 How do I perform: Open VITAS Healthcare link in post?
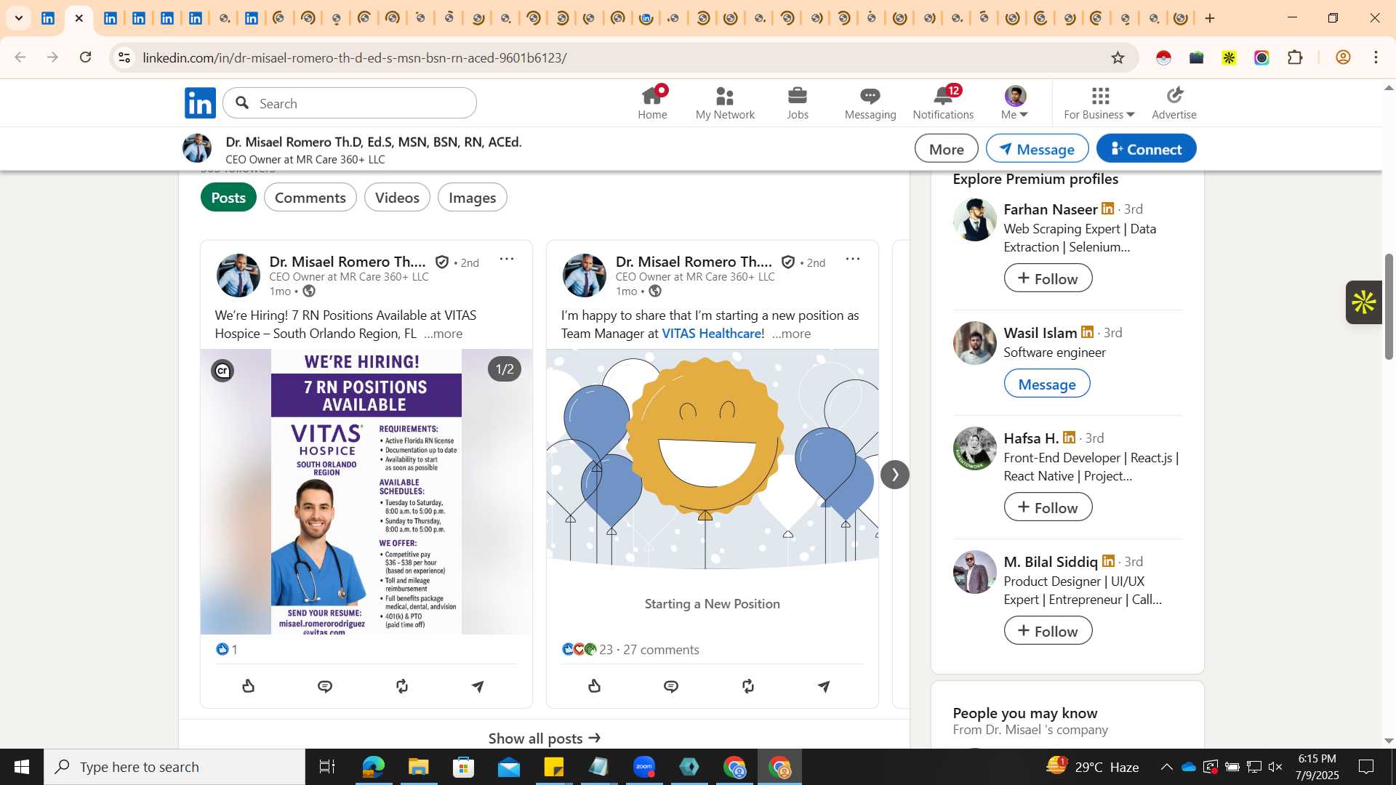(713, 334)
